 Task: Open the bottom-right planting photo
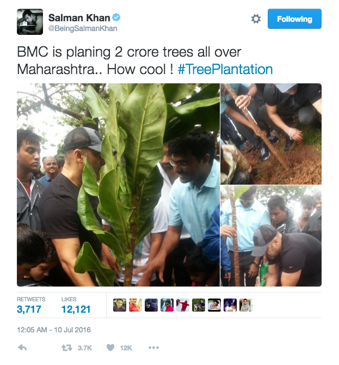point(270,235)
